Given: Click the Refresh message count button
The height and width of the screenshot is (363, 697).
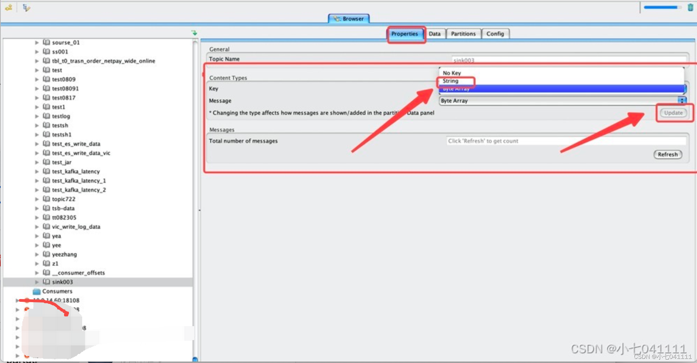Looking at the screenshot, I should point(668,155).
